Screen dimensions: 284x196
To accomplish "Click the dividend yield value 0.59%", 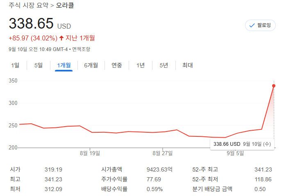I will pyautogui.click(x=154, y=189).
